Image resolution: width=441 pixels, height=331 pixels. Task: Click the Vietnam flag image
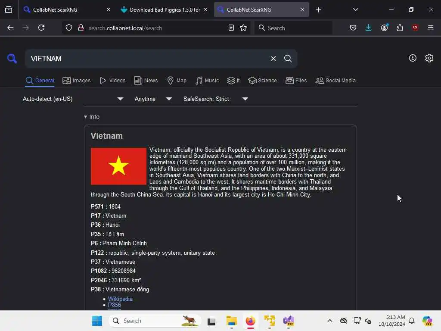click(118, 166)
